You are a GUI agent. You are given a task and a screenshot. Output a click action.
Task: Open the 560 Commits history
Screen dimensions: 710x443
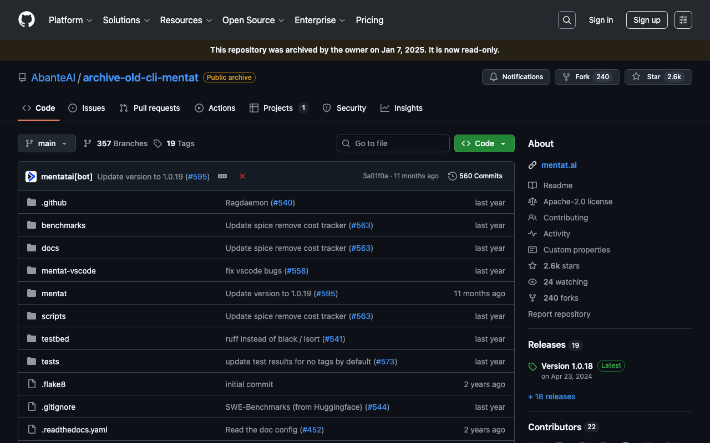475,176
